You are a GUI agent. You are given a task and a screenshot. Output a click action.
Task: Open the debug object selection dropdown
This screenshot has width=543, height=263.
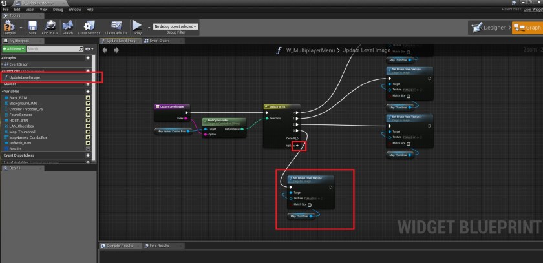(175, 26)
